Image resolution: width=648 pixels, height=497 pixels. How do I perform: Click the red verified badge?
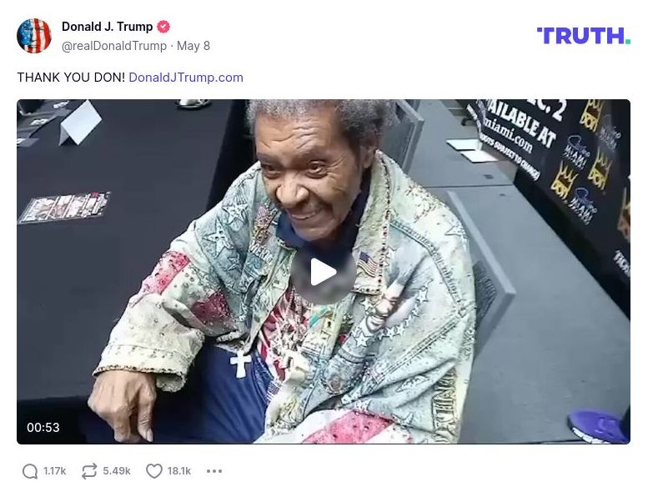point(163,27)
